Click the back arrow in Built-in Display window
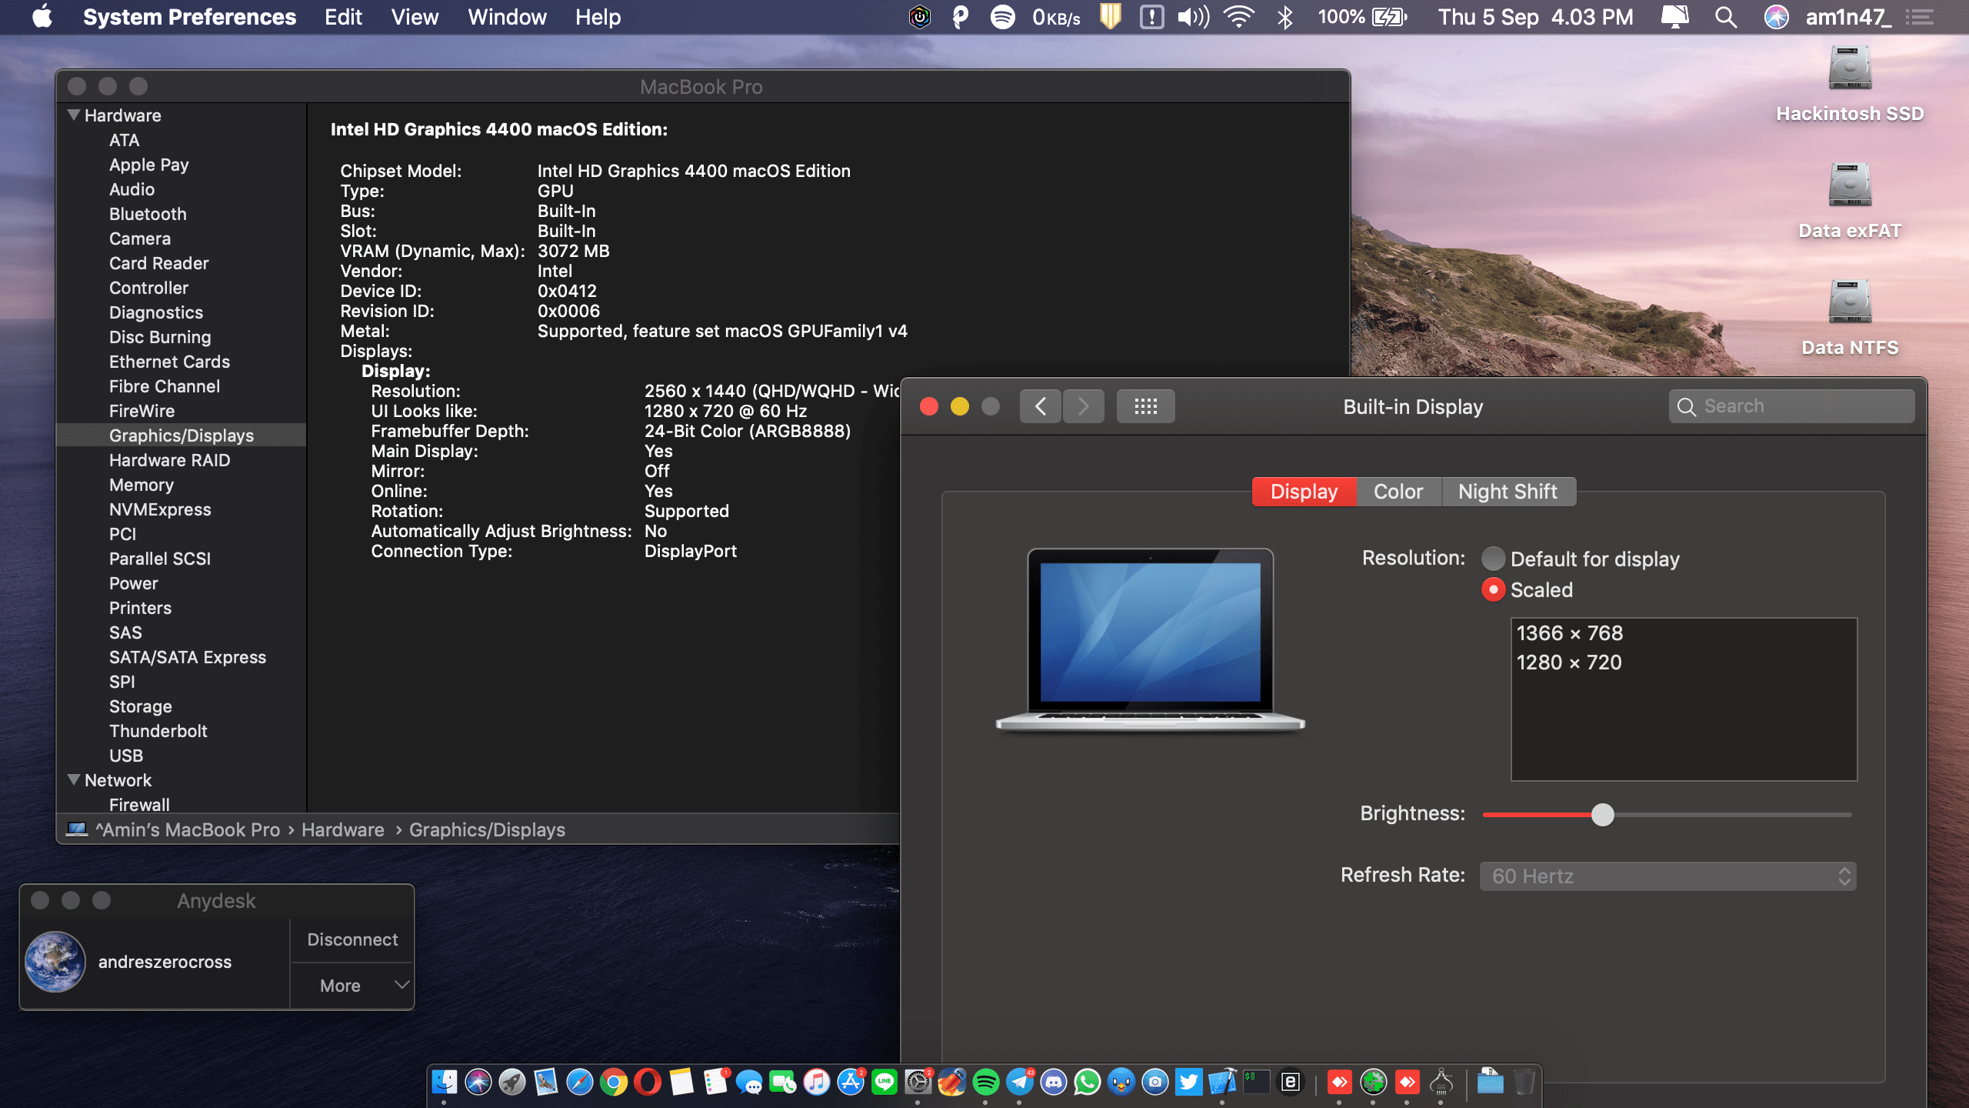The image size is (1969, 1108). (x=1041, y=405)
